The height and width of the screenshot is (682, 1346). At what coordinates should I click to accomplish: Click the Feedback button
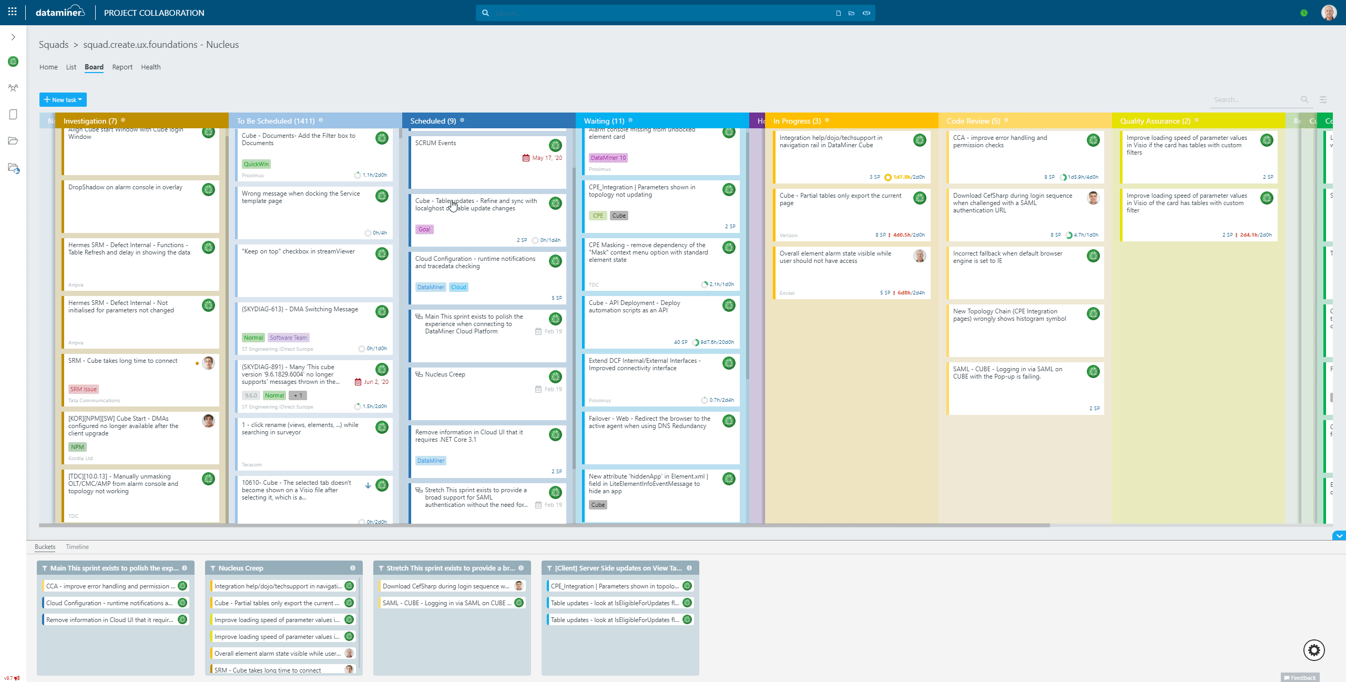(1300, 678)
